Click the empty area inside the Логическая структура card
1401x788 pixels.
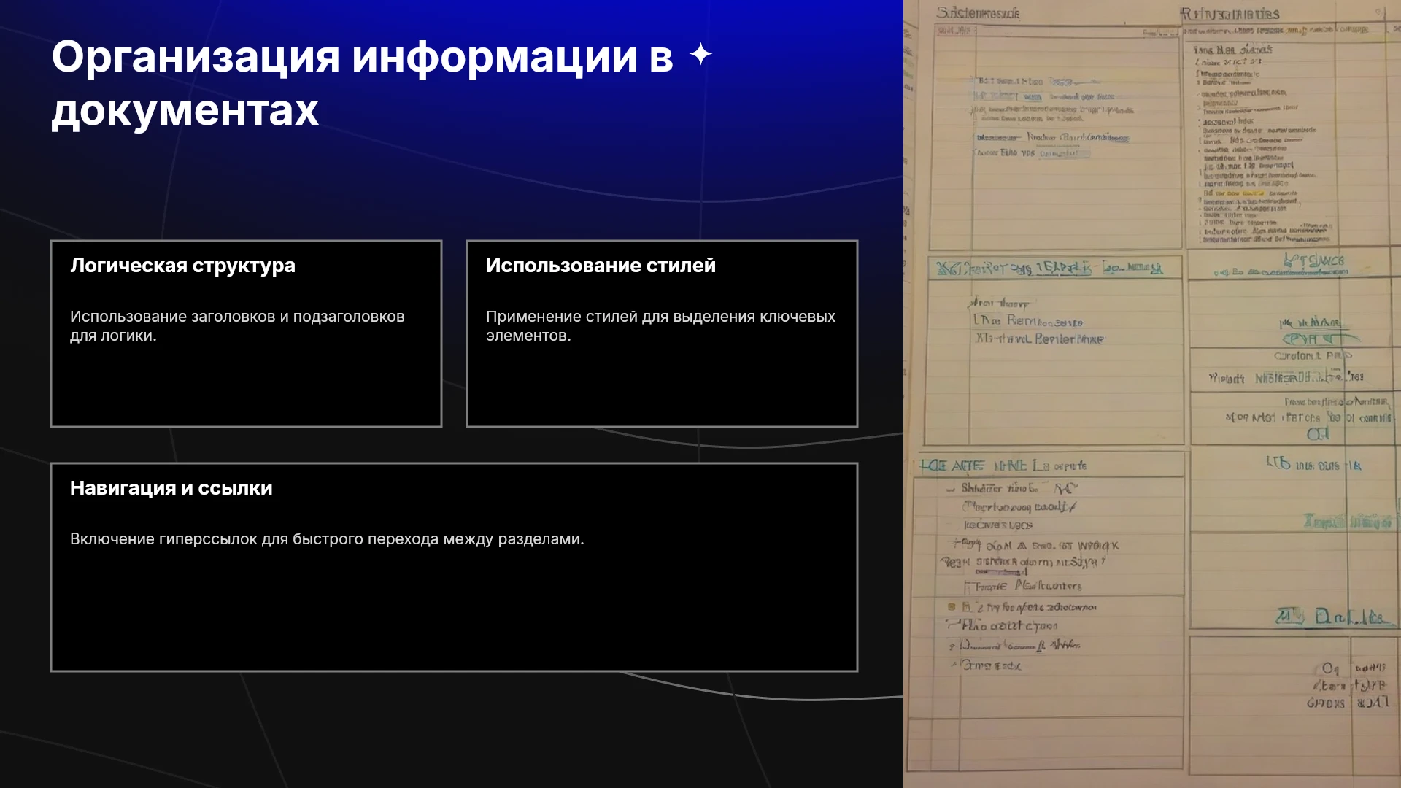pos(246,387)
